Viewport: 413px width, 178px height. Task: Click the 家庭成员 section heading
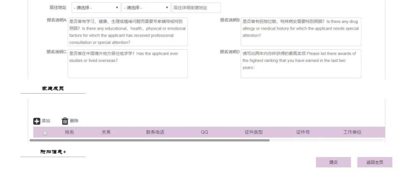tap(53, 89)
